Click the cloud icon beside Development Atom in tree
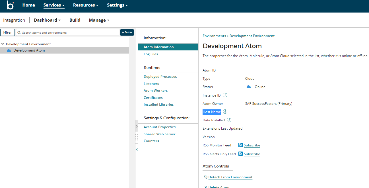The width and height of the screenshot is (369, 188). pyautogui.click(x=9, y=50)
